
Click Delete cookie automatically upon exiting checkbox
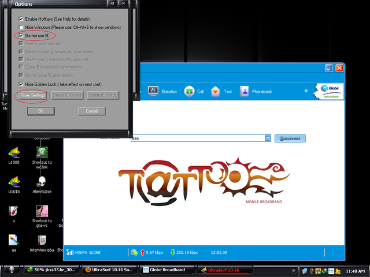point(21,51)
